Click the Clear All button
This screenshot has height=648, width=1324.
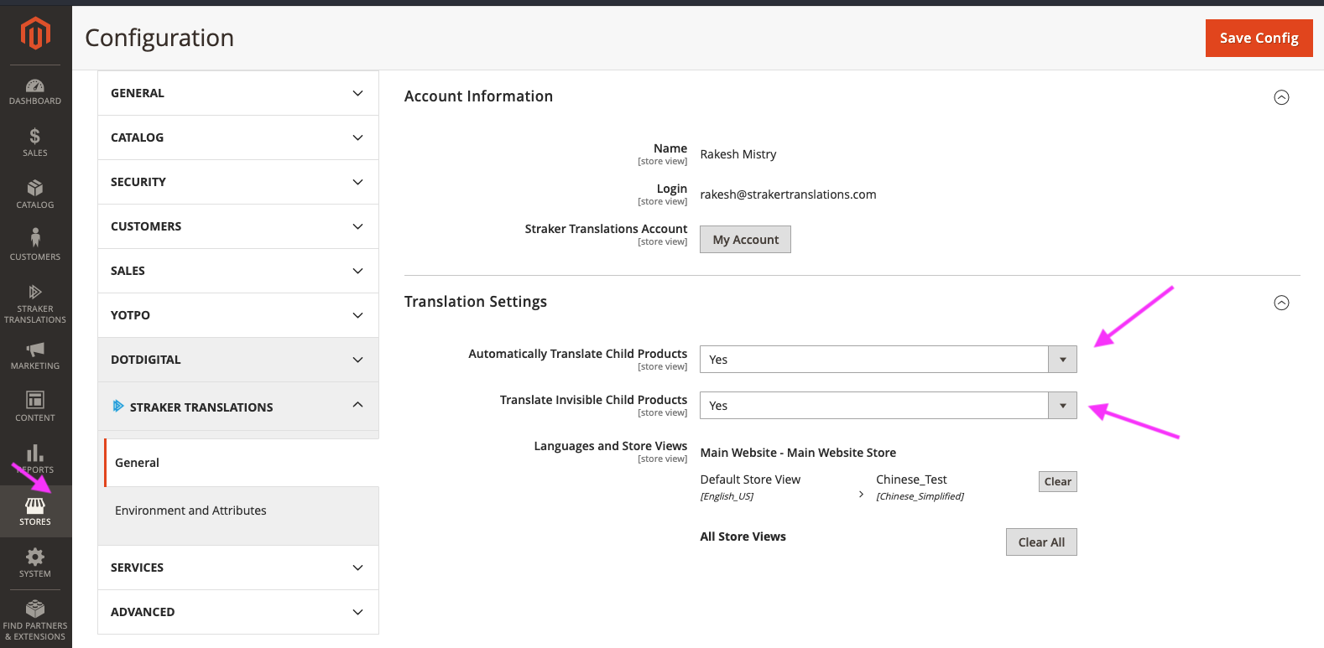click(1041, 542)
